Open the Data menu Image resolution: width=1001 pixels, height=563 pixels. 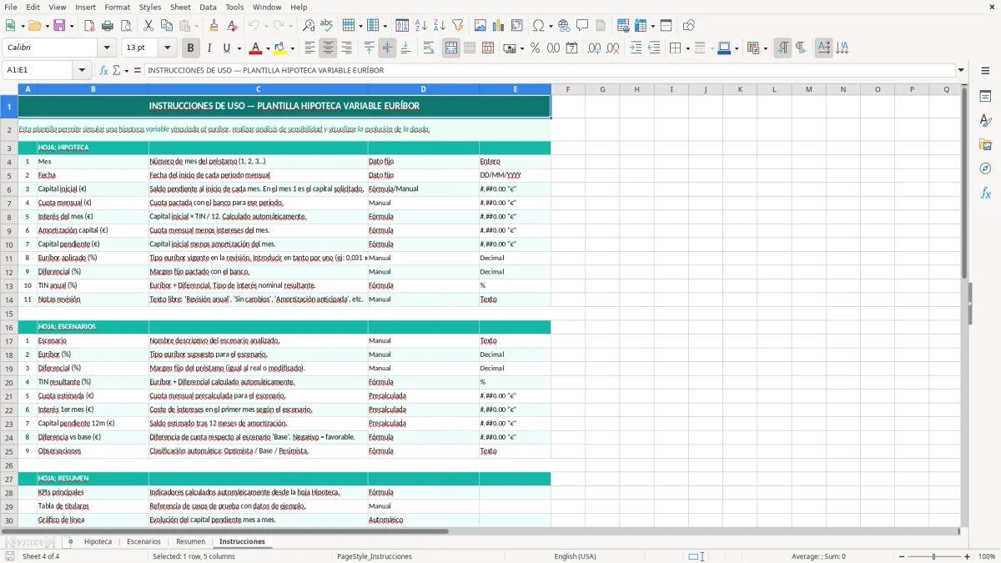(208, 7)
